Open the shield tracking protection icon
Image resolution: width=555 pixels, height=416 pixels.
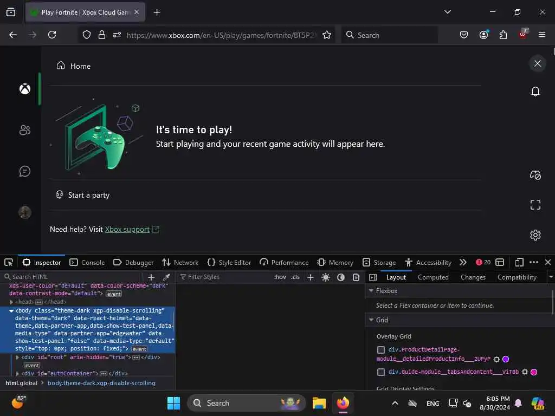87,35
